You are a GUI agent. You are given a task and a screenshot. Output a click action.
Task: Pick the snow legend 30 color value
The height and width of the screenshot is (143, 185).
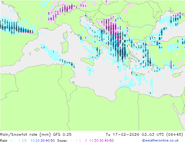coord(102,141)
